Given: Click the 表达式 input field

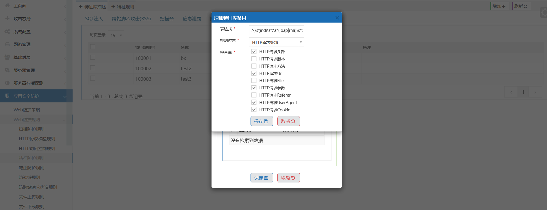Looking at the screenshot, I should (276, 30).
